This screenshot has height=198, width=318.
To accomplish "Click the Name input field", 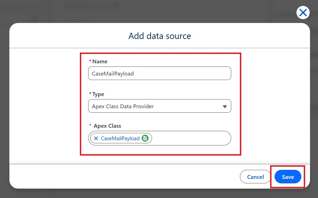I will 160,73.
